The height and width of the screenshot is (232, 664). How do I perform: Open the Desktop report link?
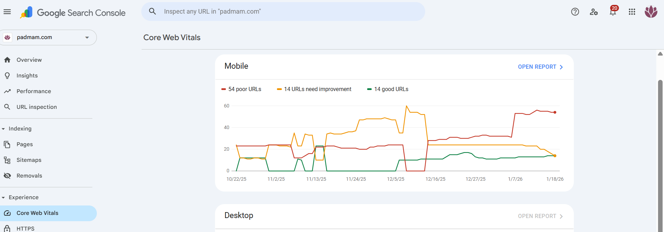point(540,216)
